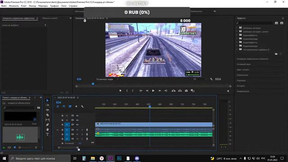
Task: Create a new custom bin in Effects panel
Action: [276, 54]
